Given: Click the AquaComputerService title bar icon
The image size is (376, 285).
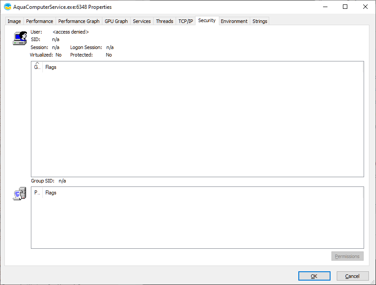Looking at the screenshot, I should 8,7.
